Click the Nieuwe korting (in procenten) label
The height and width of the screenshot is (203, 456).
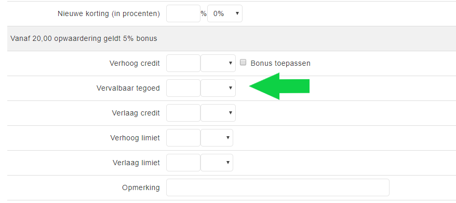109,13
